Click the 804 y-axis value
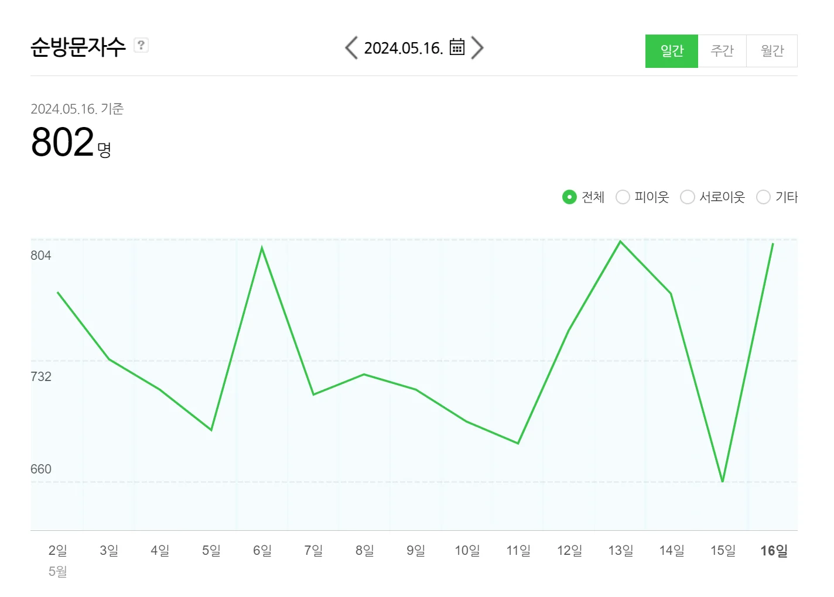Screen dimensions: 834x597 [41, 255]
